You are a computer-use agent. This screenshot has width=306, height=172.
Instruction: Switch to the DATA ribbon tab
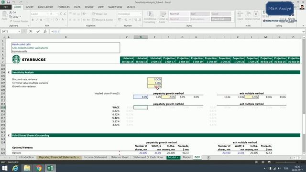pyautogui.click(x=77, y=7)
